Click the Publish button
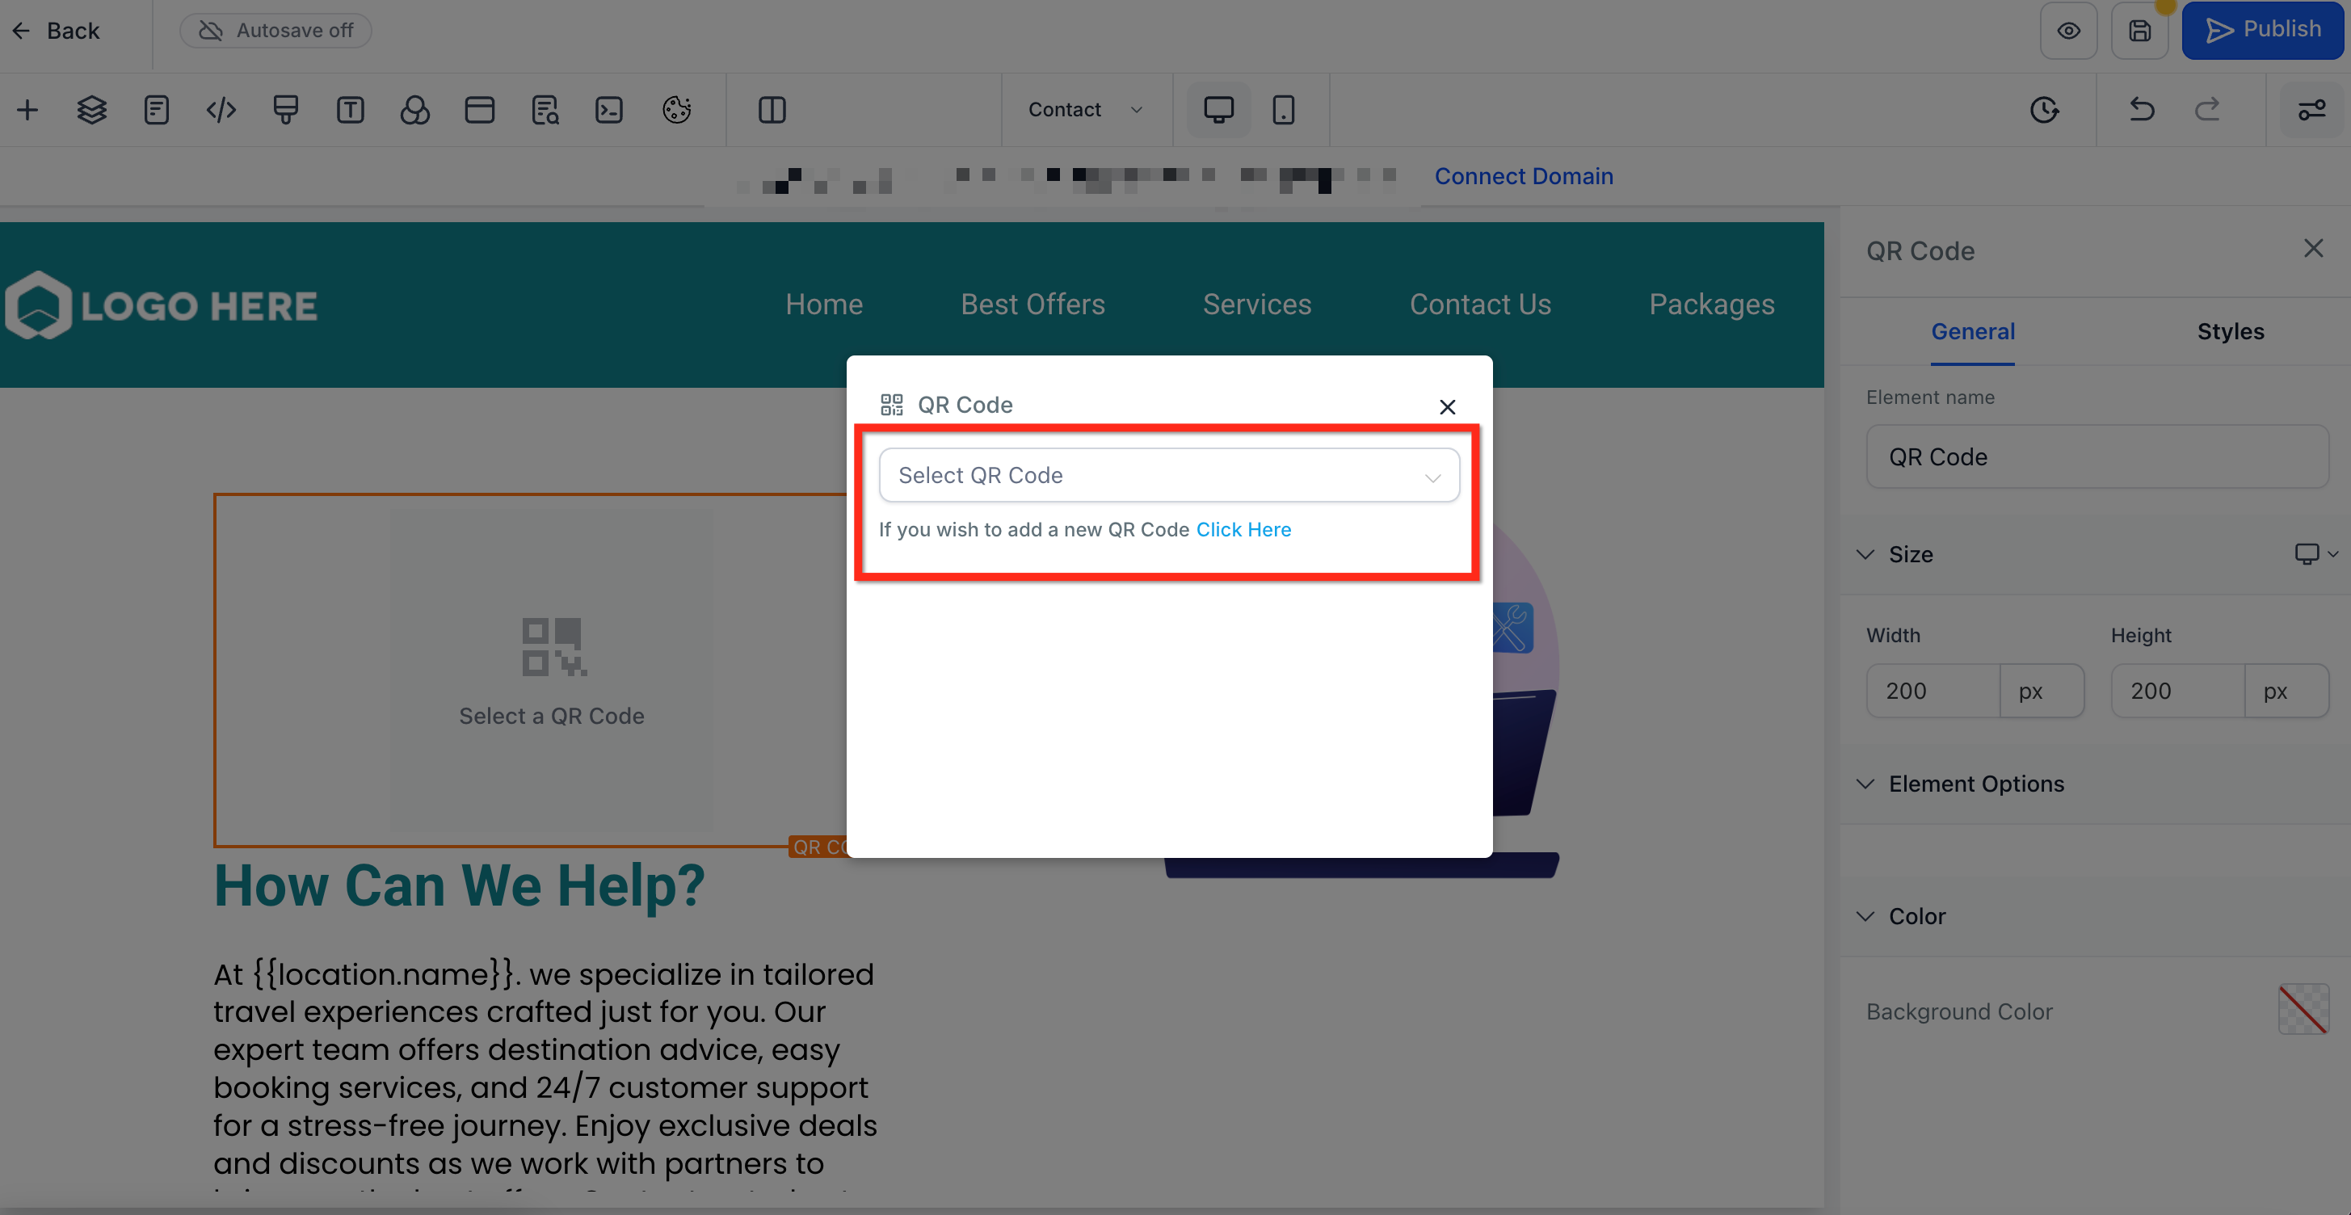Viewport: 2351px width, 1215px height. 2262,30
